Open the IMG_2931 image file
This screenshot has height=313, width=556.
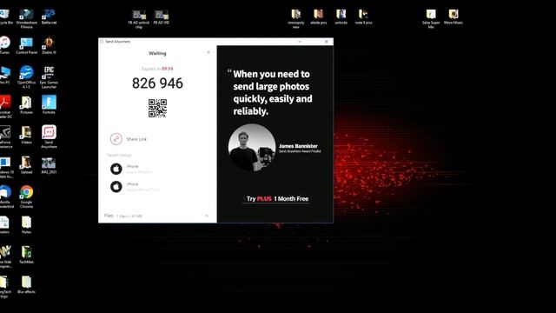[x=49, y=166]
